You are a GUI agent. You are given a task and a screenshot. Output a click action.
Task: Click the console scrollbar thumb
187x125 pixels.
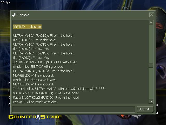click(151, 65)
